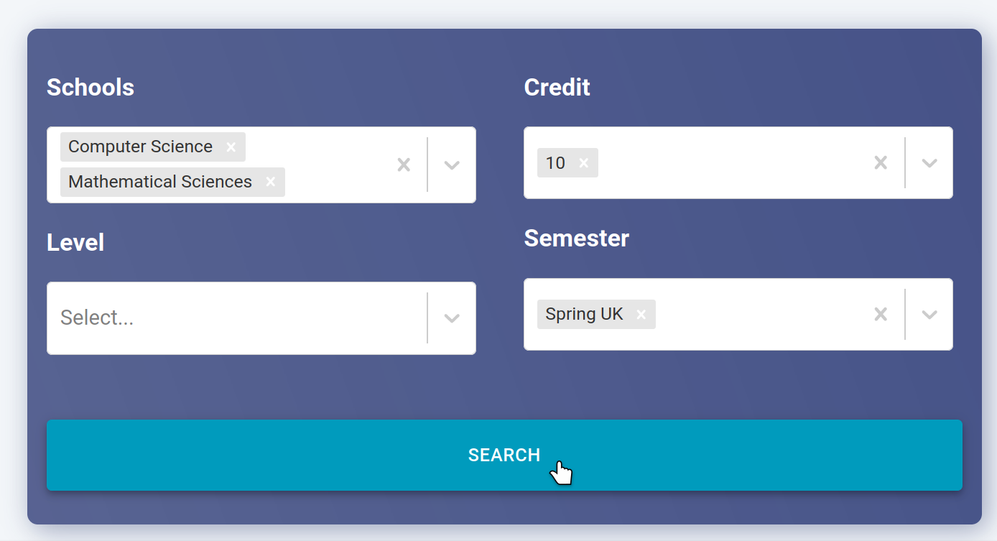Viewport: 997px width, 541px height.
Task: Remove the Spring UK semester tag
Action: point(641,314)
